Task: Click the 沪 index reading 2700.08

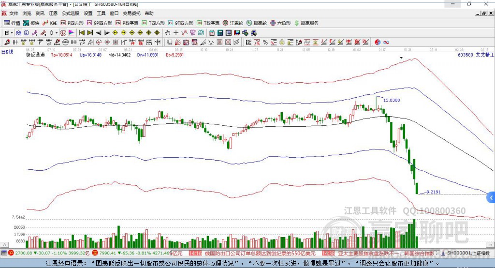Action: 23,253
